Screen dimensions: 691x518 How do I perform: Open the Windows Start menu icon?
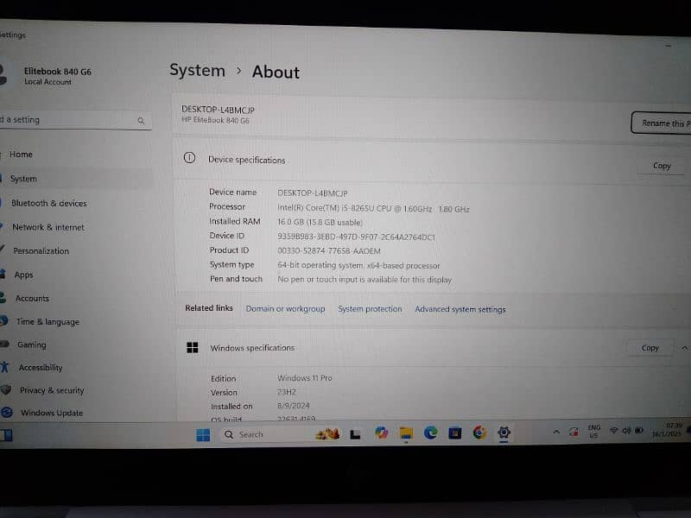pos(203,434)
